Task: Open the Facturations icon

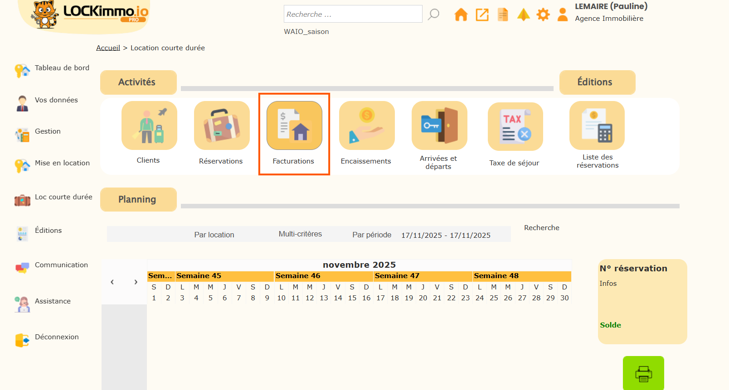Action: [294, 125]
